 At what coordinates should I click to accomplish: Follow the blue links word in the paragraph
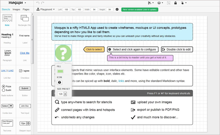[121, 81]
